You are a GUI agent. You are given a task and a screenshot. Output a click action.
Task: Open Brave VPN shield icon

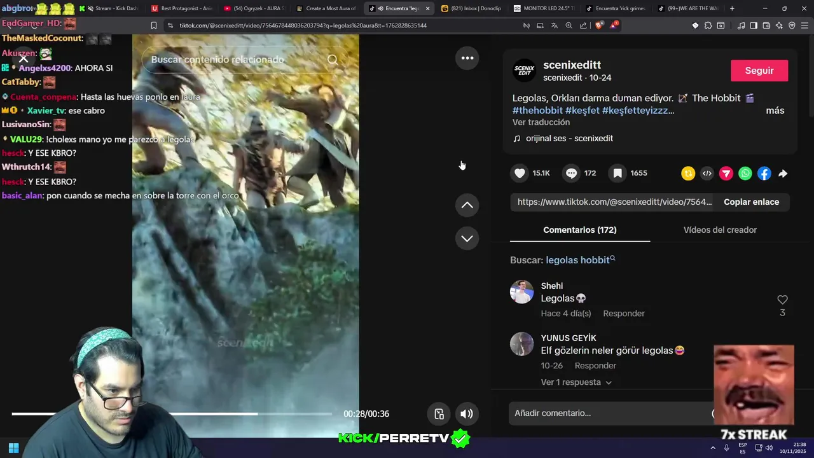coord(792,25)
